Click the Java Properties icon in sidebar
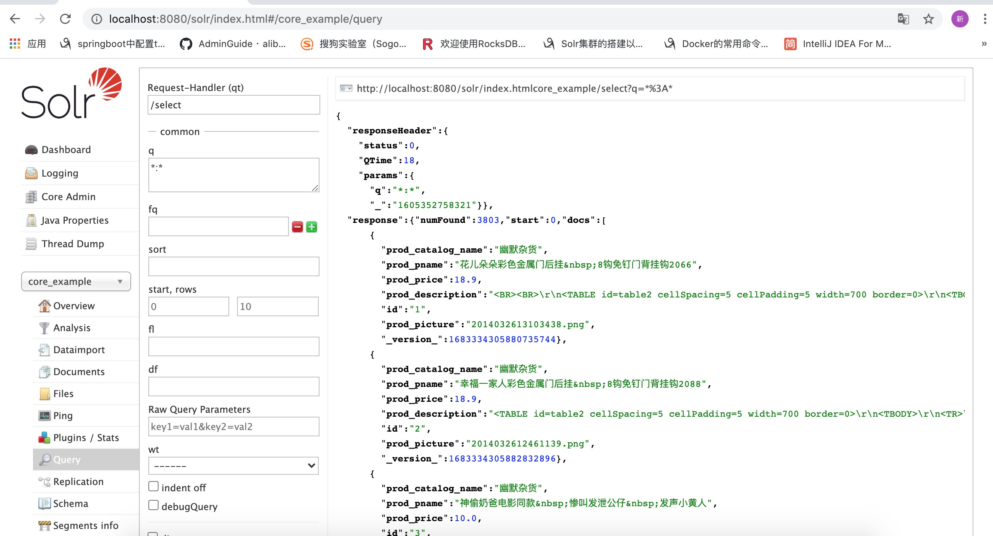Screen dimensions: 993x536 31,220
